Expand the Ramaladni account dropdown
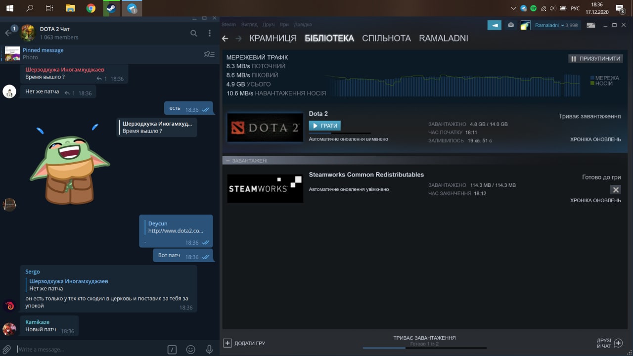Image resolution: width=633 pixels, height=356 pixels. point(556,25)
